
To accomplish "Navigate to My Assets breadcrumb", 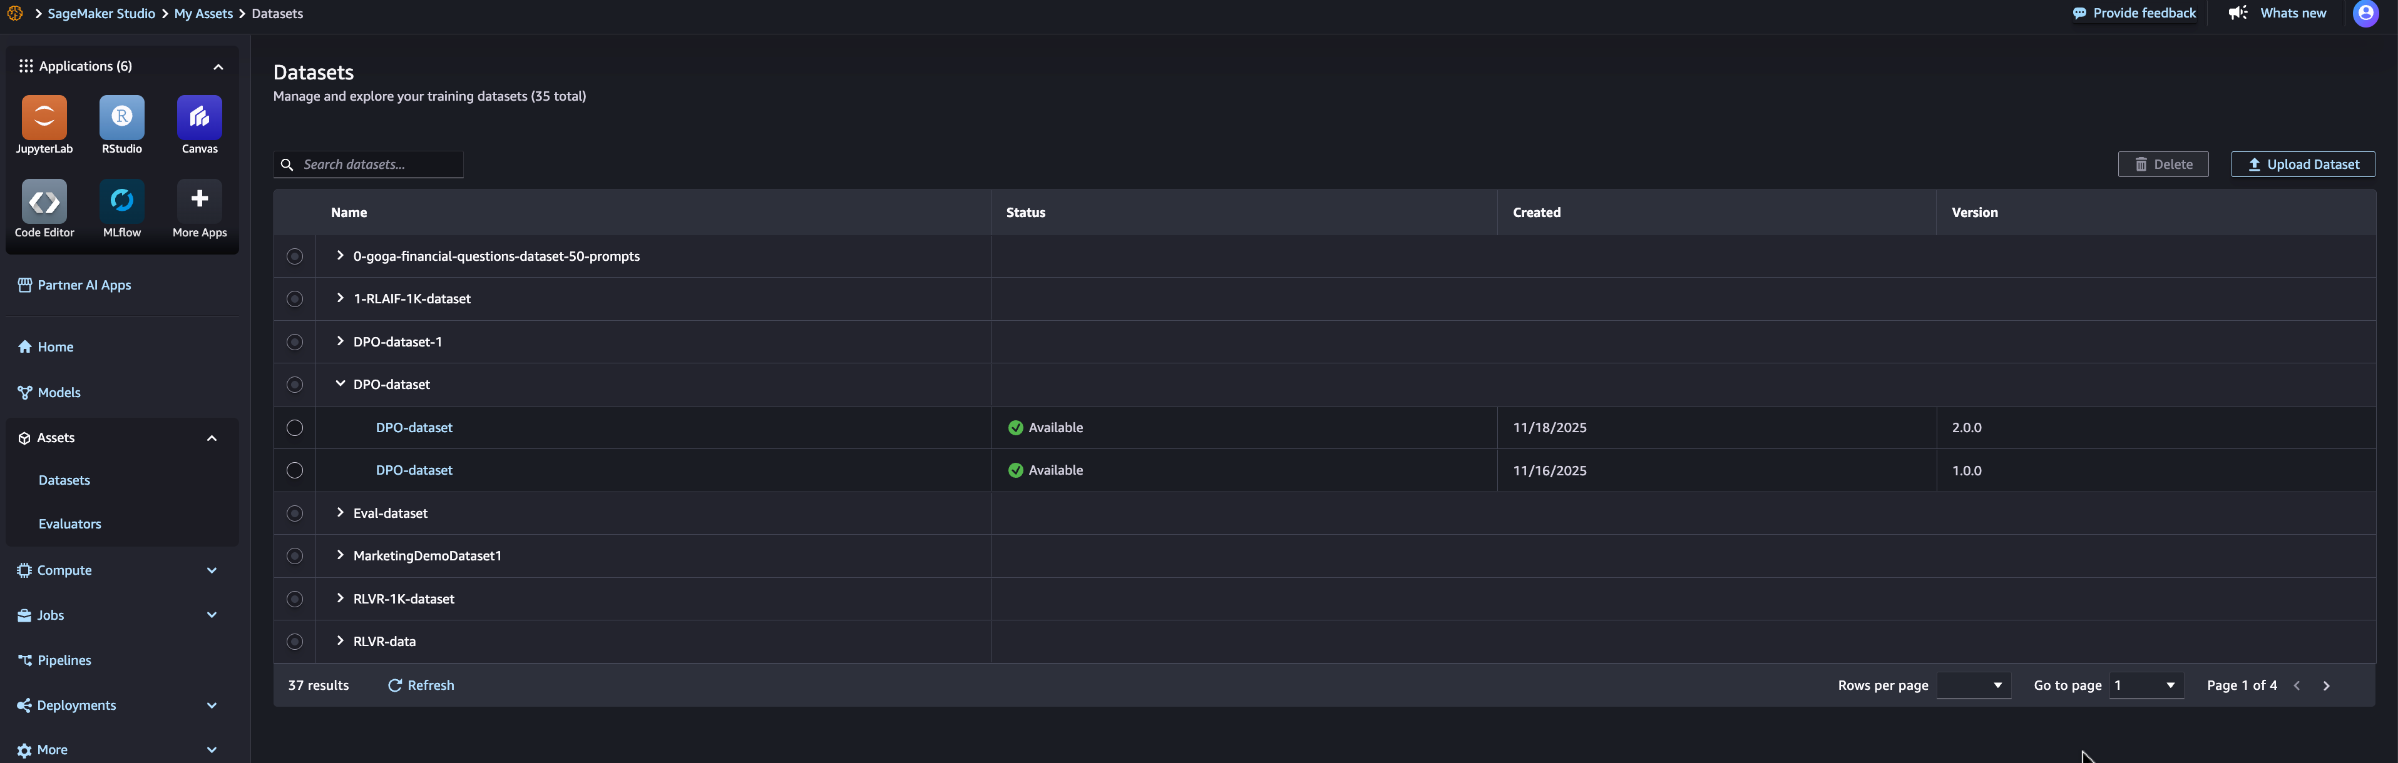I will coord(203,13).
